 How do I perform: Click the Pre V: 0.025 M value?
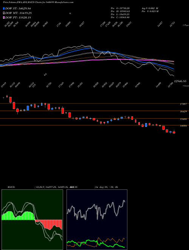[x=150, y=11]
